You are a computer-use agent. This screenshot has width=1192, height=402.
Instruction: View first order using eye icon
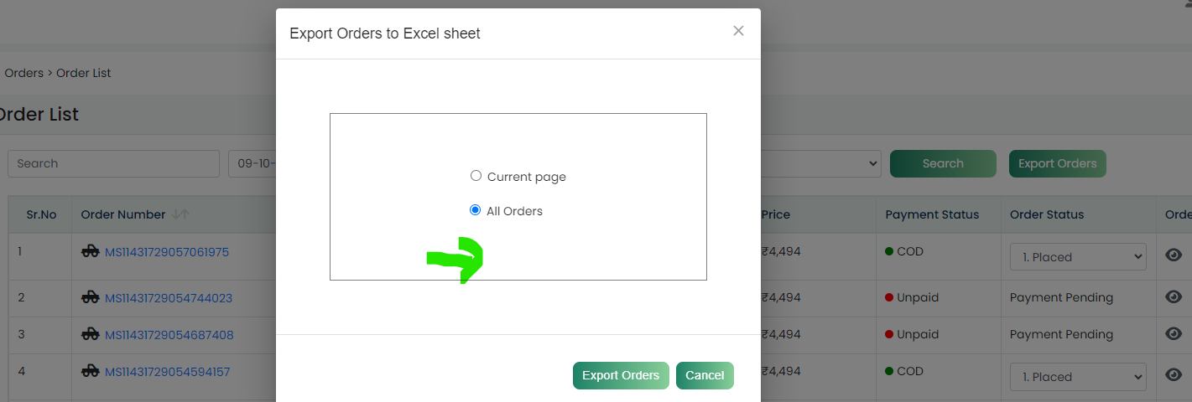1174,256
